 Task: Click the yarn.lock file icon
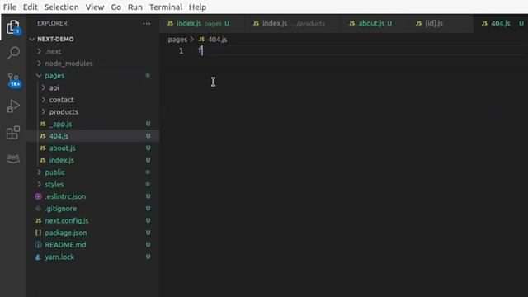tap(38, 257)
